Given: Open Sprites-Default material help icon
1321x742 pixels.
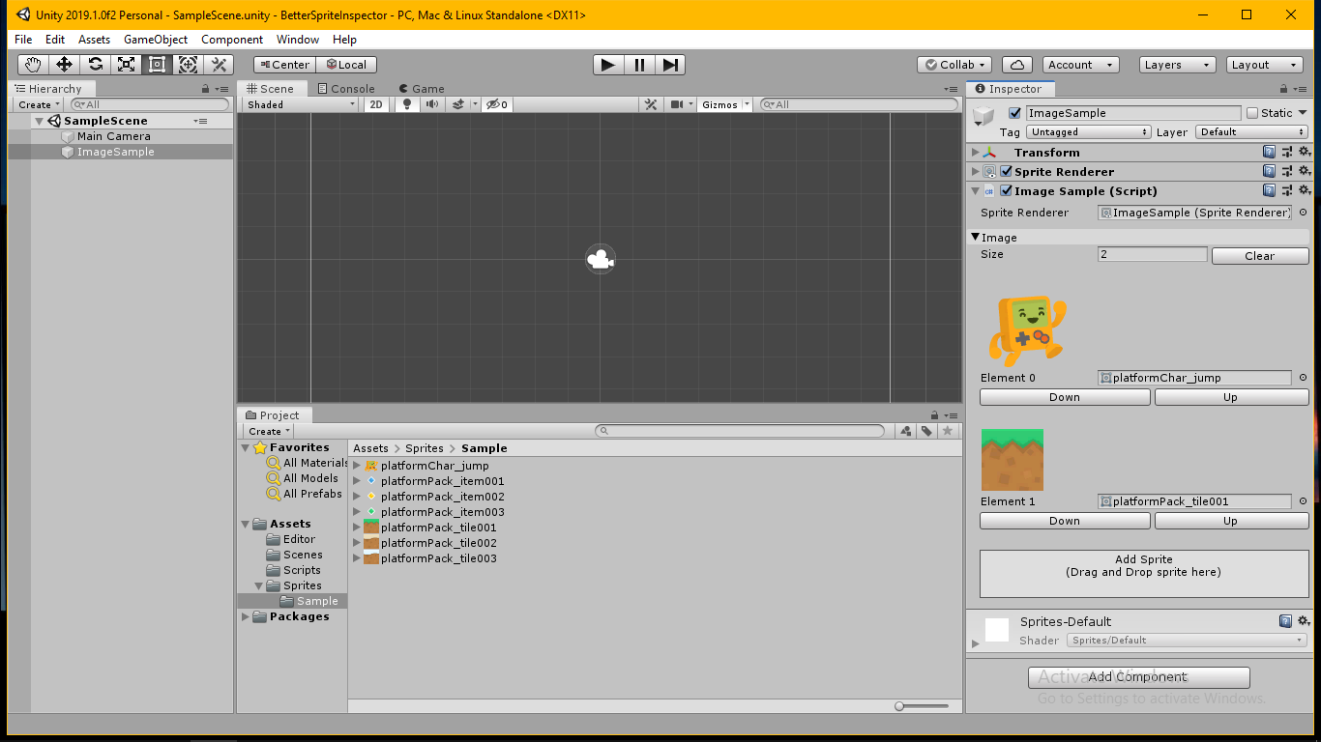Looking at the screenshot, I should pyautogui.click(x=1285, y=621).
